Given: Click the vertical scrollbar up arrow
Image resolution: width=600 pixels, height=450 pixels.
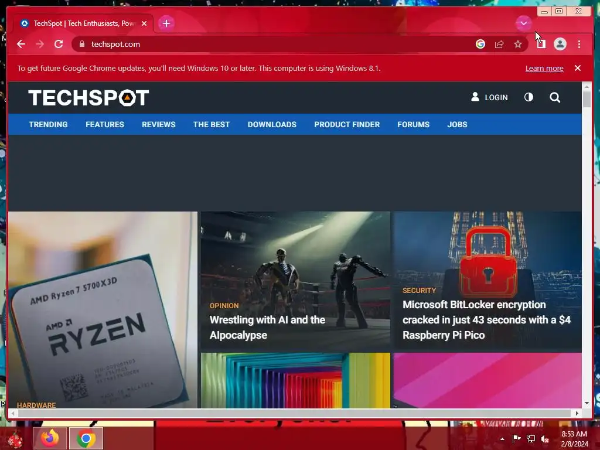Looking at the screenshot, I should pyautogui.click(x=587, y=87).
